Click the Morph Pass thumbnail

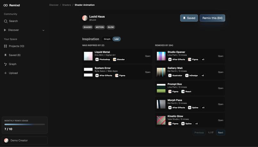[161, 104]
